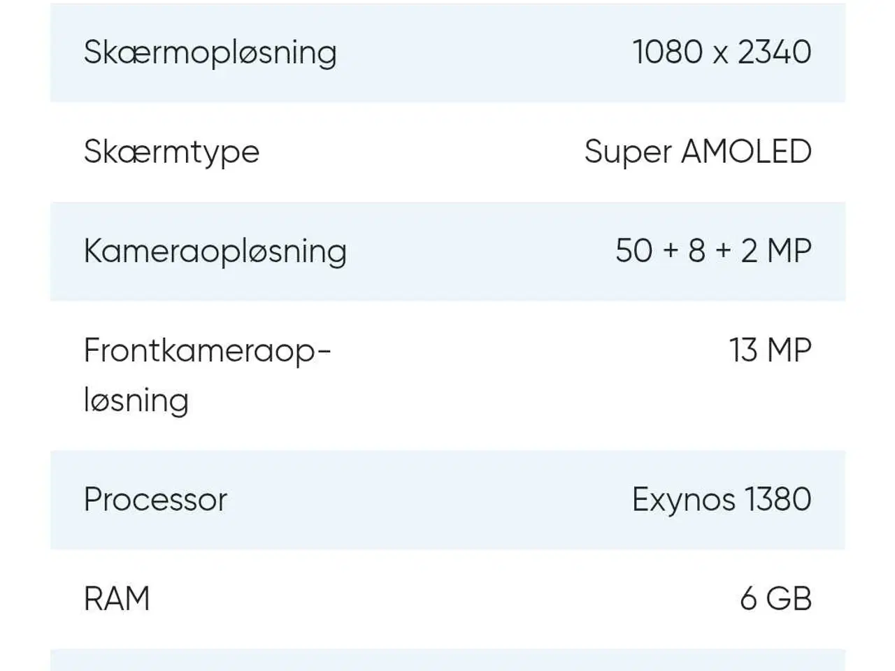Viewport: 895px width, 671px height.
Task: Click the number 2340 in resolution value
Action: point(774,52)
